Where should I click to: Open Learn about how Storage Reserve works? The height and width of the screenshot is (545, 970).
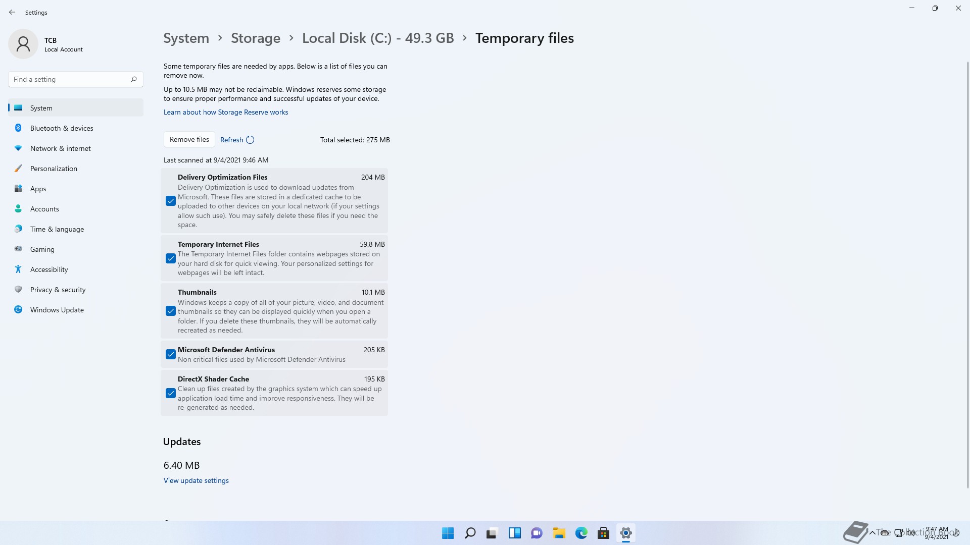coord(226,112)
